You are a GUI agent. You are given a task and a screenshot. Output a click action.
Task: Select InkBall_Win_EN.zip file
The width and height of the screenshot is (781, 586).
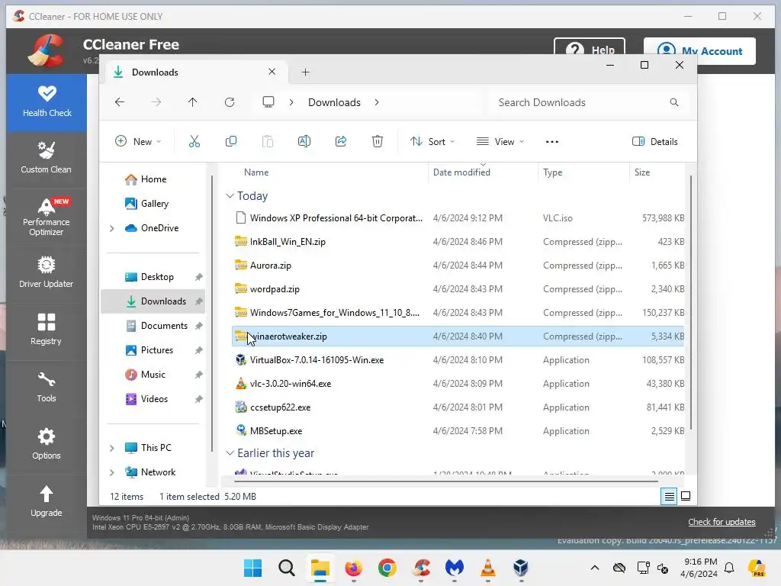(x=458, y=242)
